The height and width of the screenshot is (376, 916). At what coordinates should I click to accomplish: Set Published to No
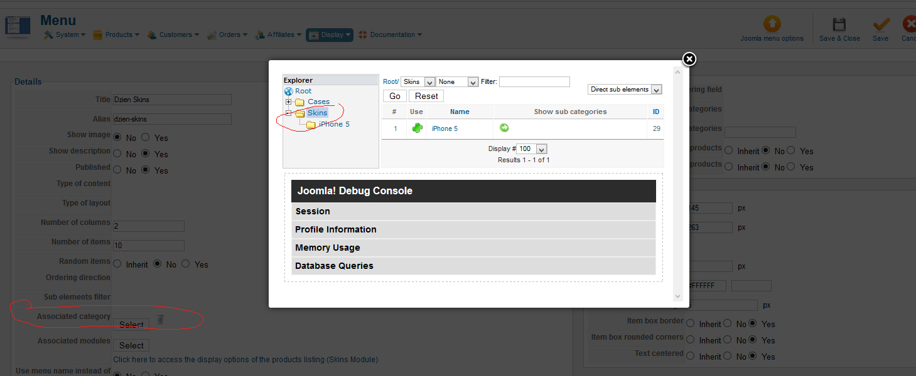pos(117,170)
